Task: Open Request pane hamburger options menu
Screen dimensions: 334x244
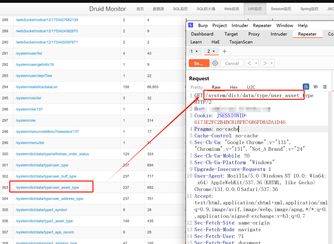Action: coord(325,87)
